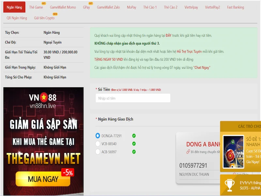Click the Chat Ngay support link

201,68
